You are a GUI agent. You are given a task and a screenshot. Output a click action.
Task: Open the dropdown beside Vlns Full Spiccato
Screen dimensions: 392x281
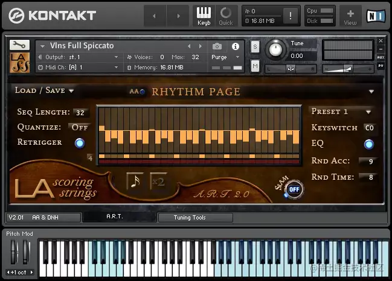point(42,46)
